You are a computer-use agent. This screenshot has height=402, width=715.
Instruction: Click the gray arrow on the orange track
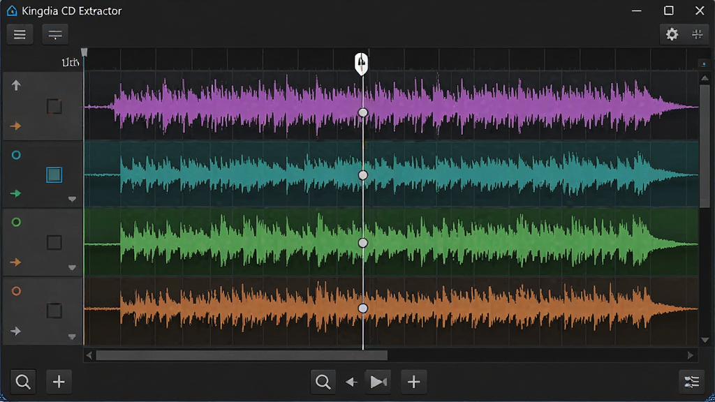click(x=16, y=331)
